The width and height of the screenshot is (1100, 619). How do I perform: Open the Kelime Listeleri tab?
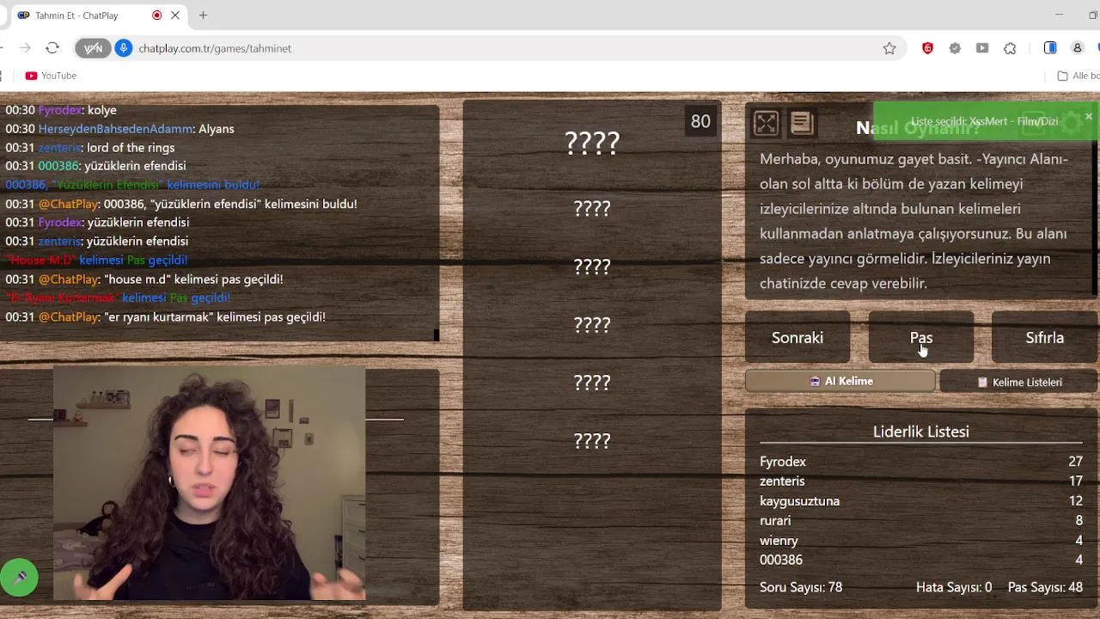[x=1019, y=382]
